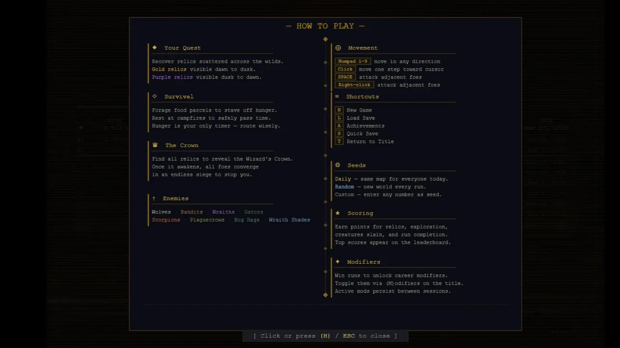Click the Numpad 1-9 key badge
The image size is (620, 348).
coord(353,61)
